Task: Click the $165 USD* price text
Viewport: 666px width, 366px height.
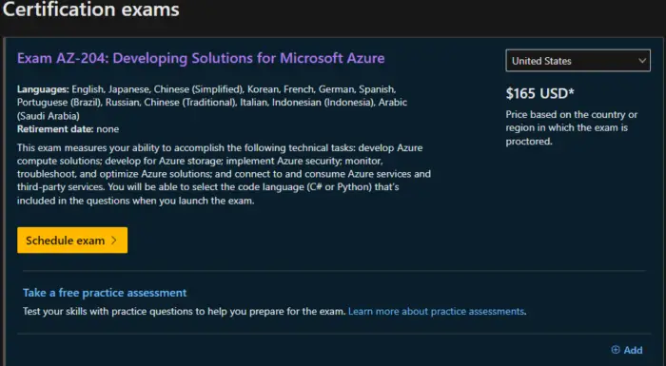Action: (x=539, y=93)
